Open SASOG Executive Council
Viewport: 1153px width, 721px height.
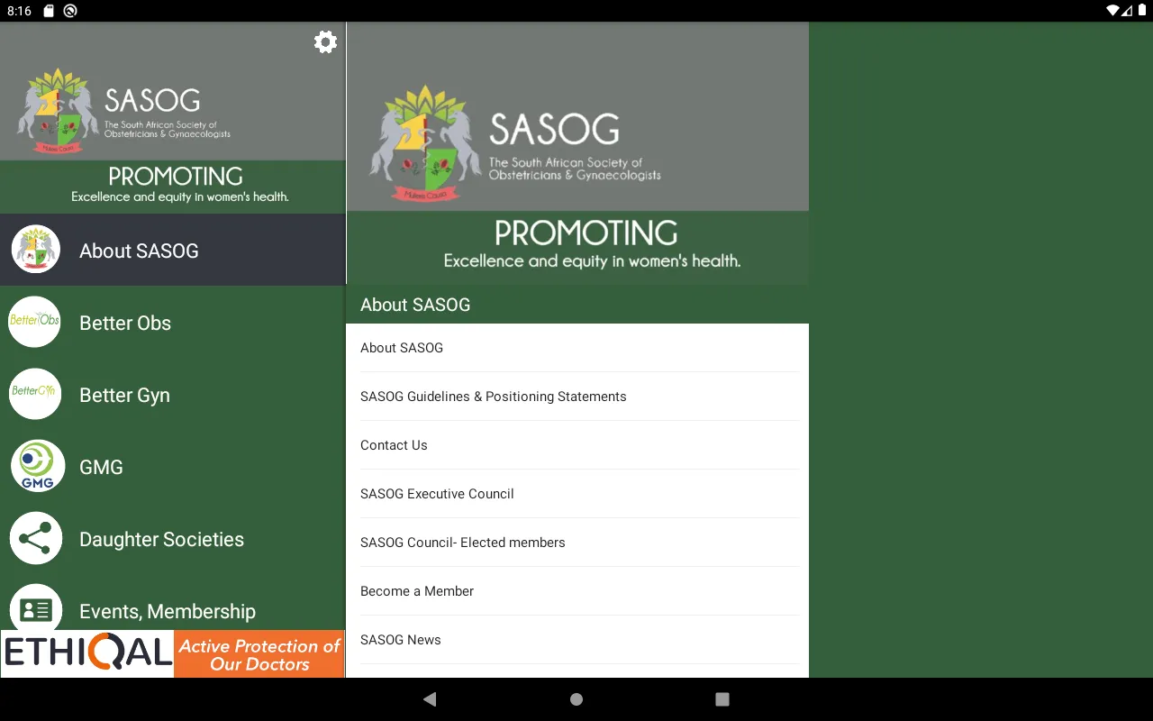coord(577,494)
